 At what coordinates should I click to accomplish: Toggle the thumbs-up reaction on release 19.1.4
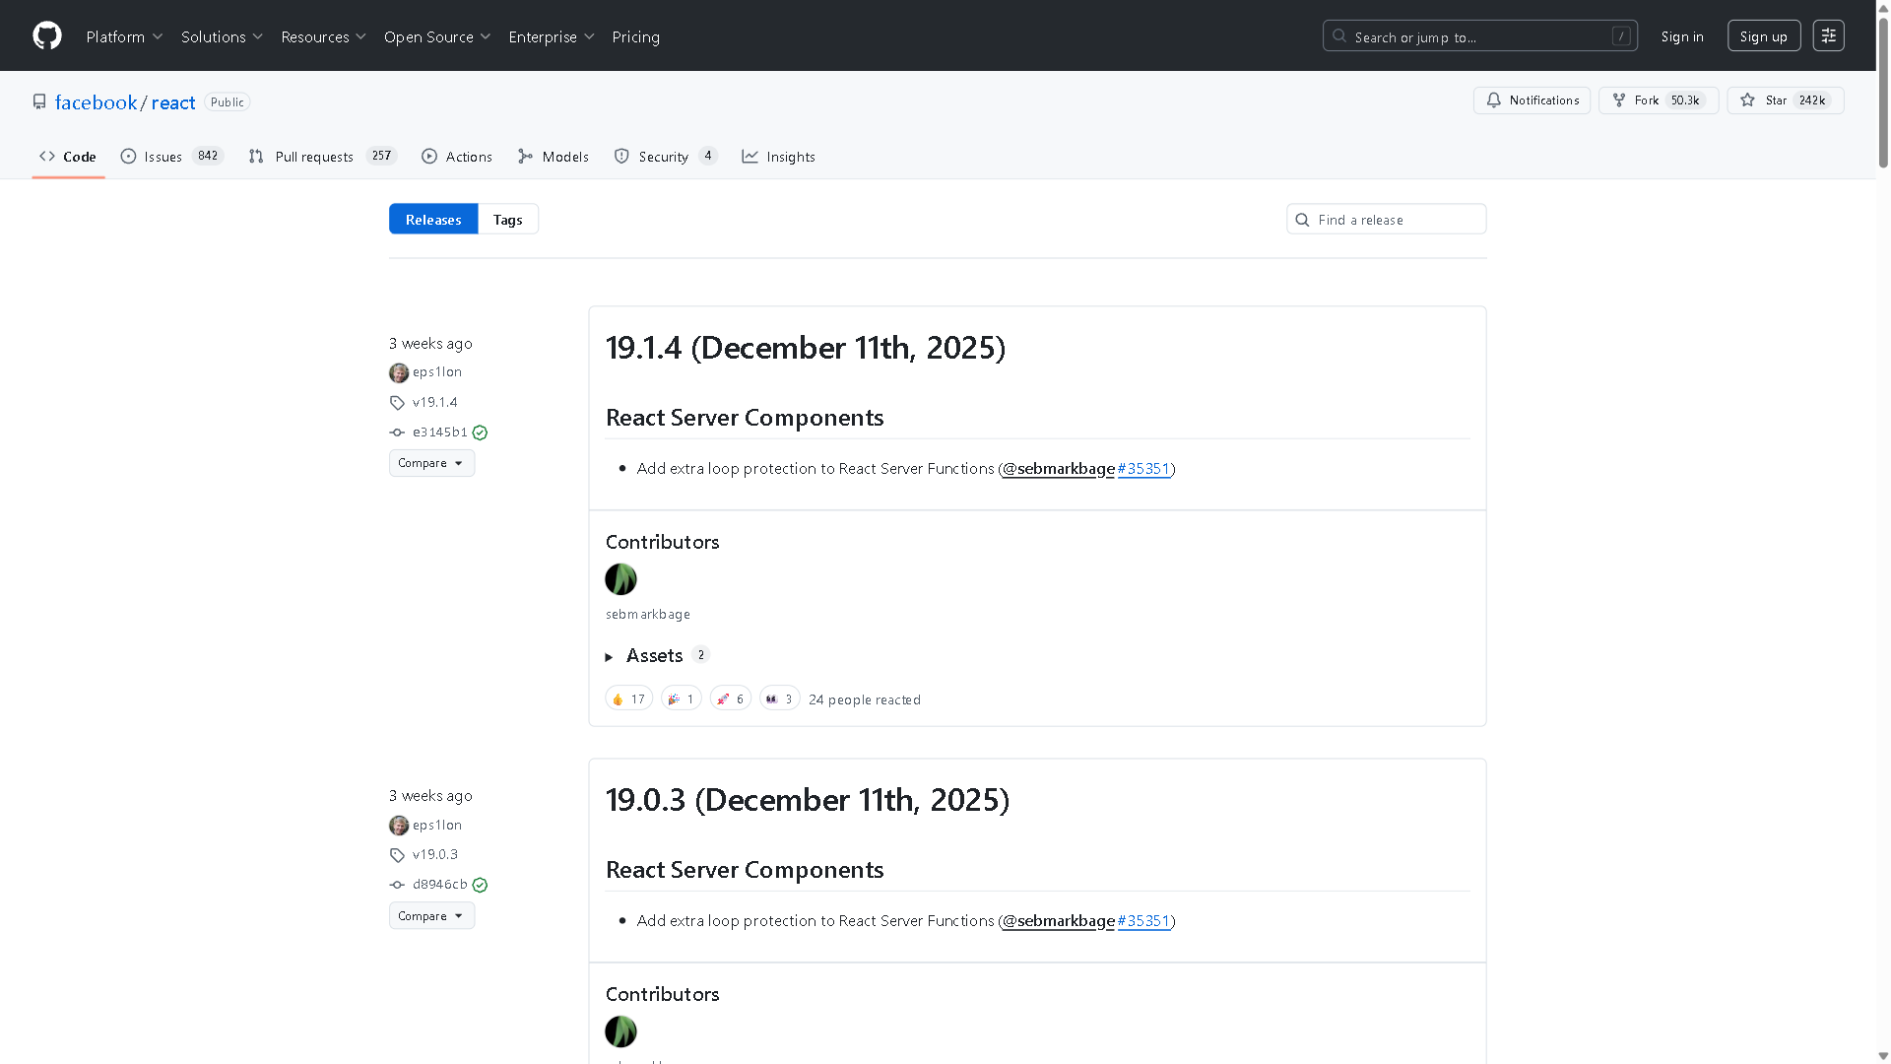pyautogui.click(x=628, y=698)
